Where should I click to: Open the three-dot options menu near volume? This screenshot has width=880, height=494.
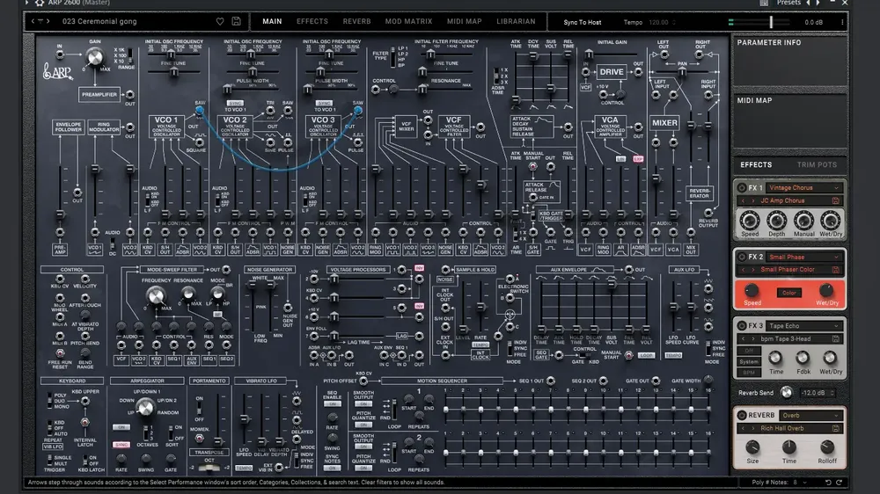(x=842, y=23)
